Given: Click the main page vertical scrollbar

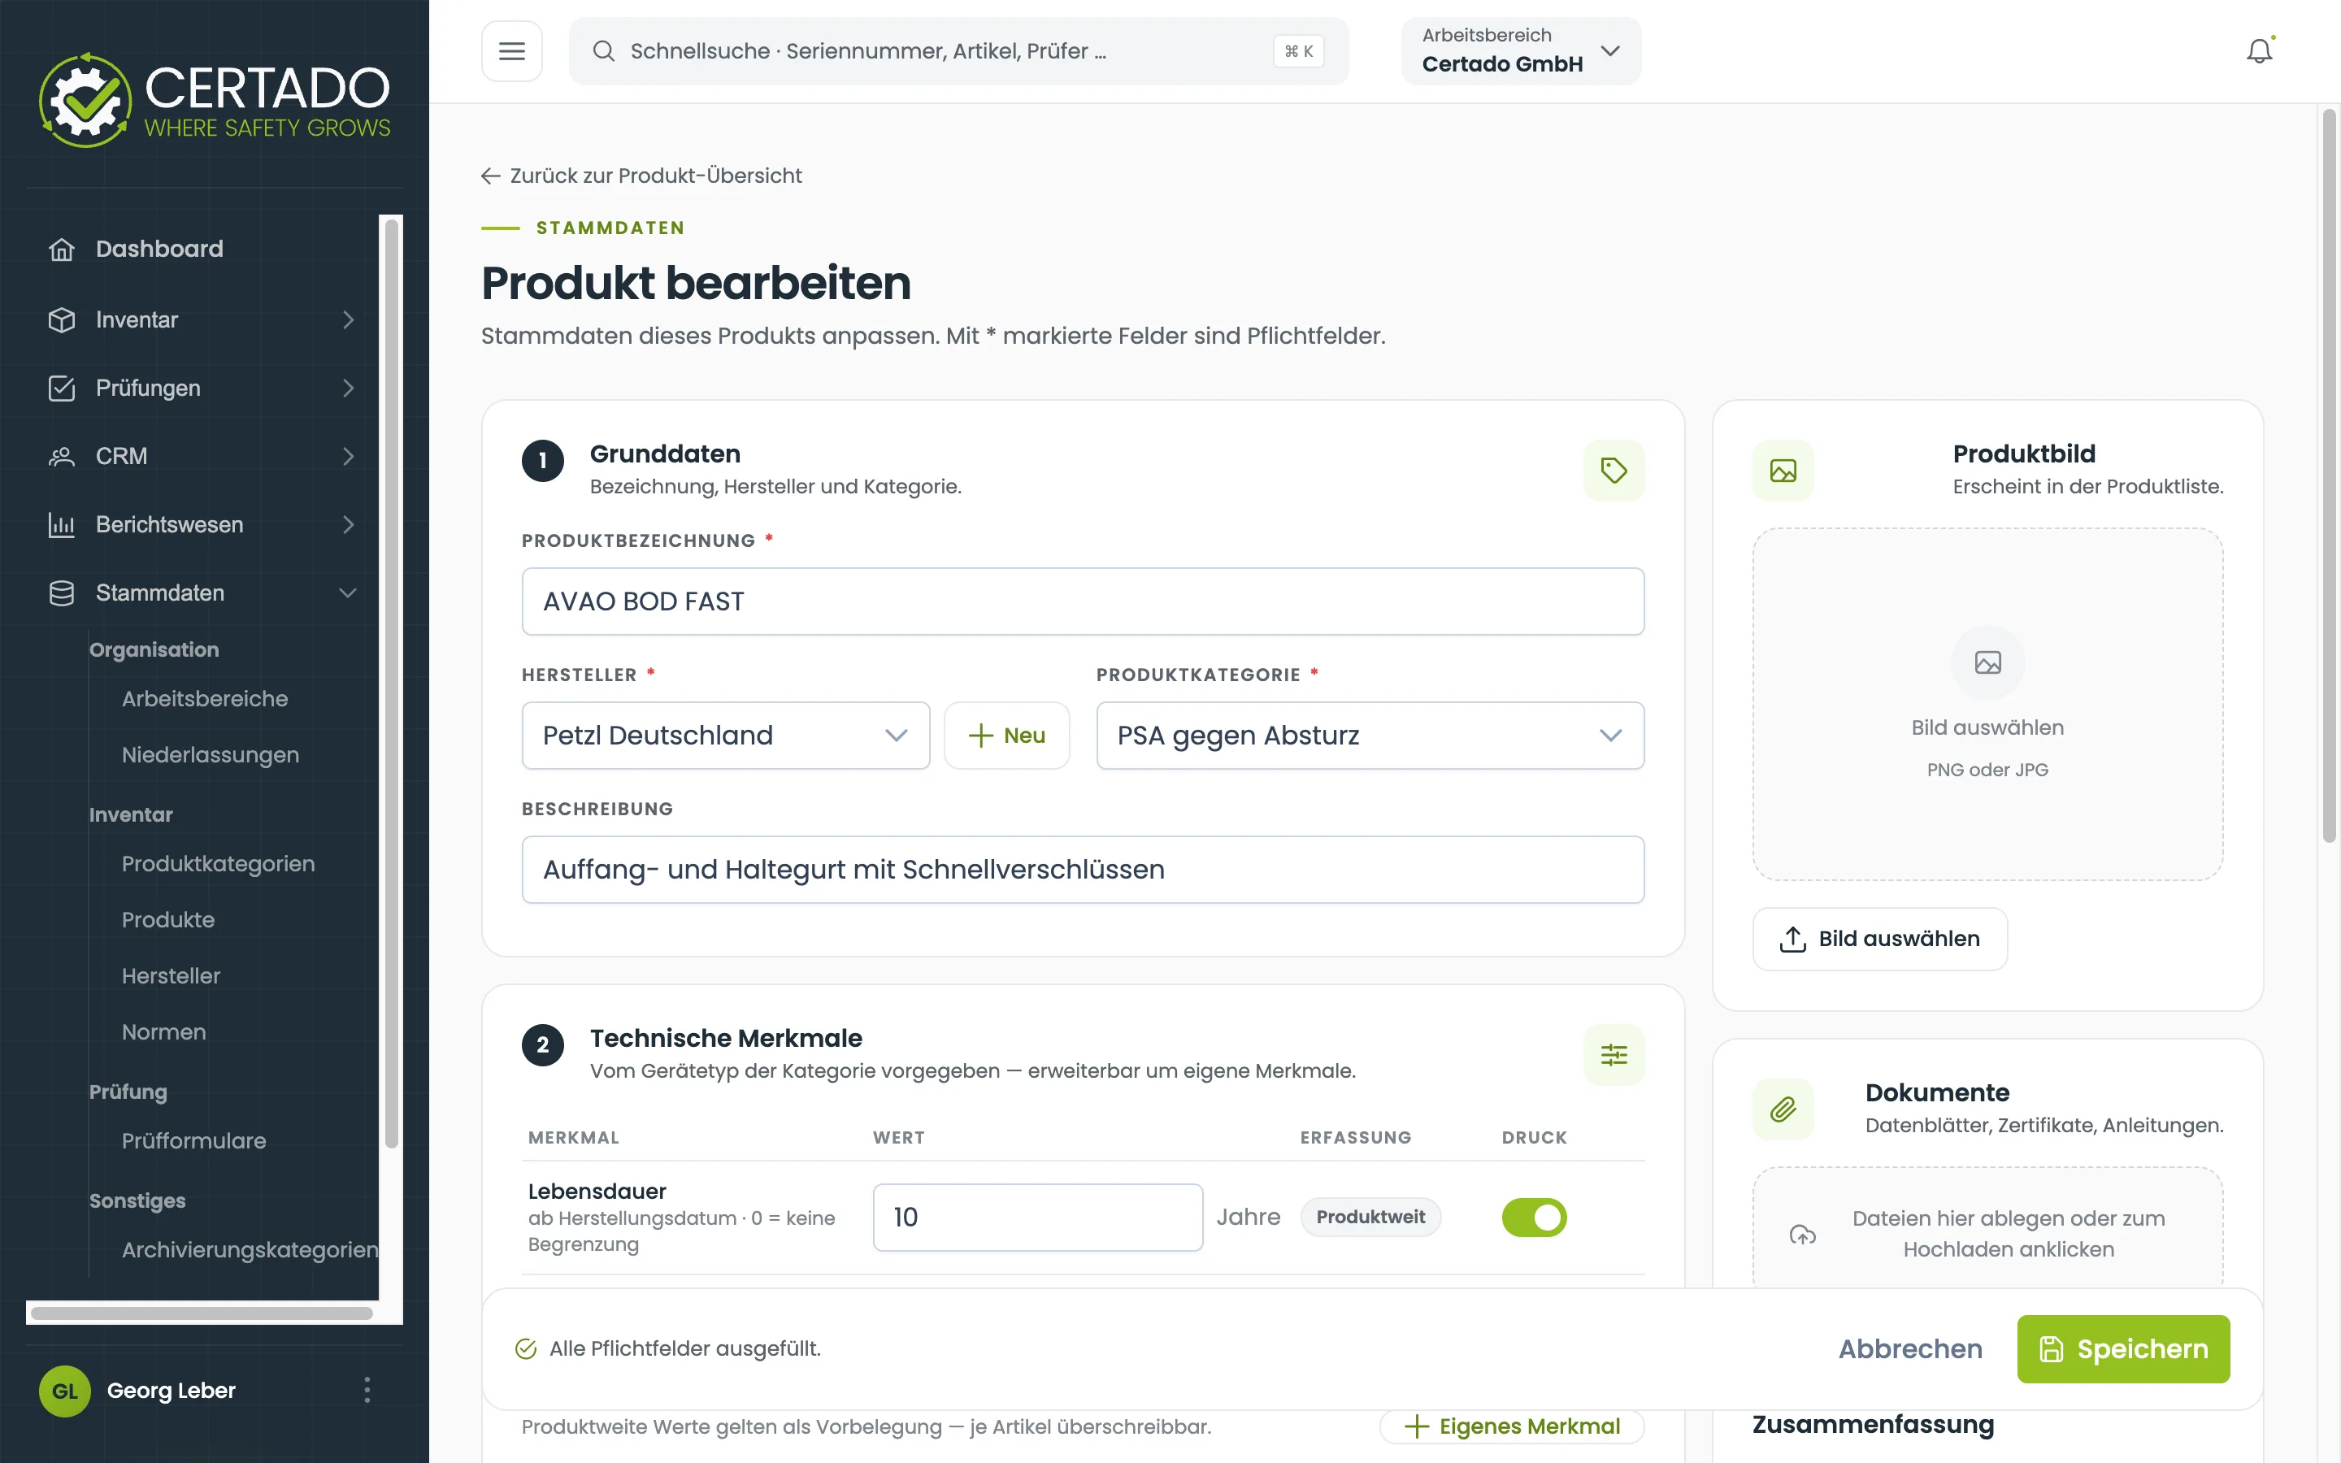Looking at the screenshot, I should (2329, 476).
